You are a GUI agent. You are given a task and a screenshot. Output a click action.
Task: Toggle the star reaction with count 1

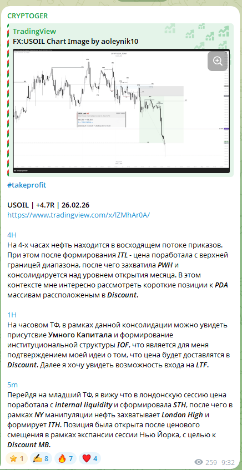[x=17, y=458]
